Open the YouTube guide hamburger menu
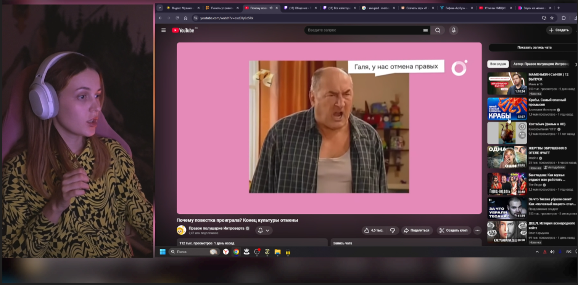Viewport: 578px width, 285px height. 164,30
